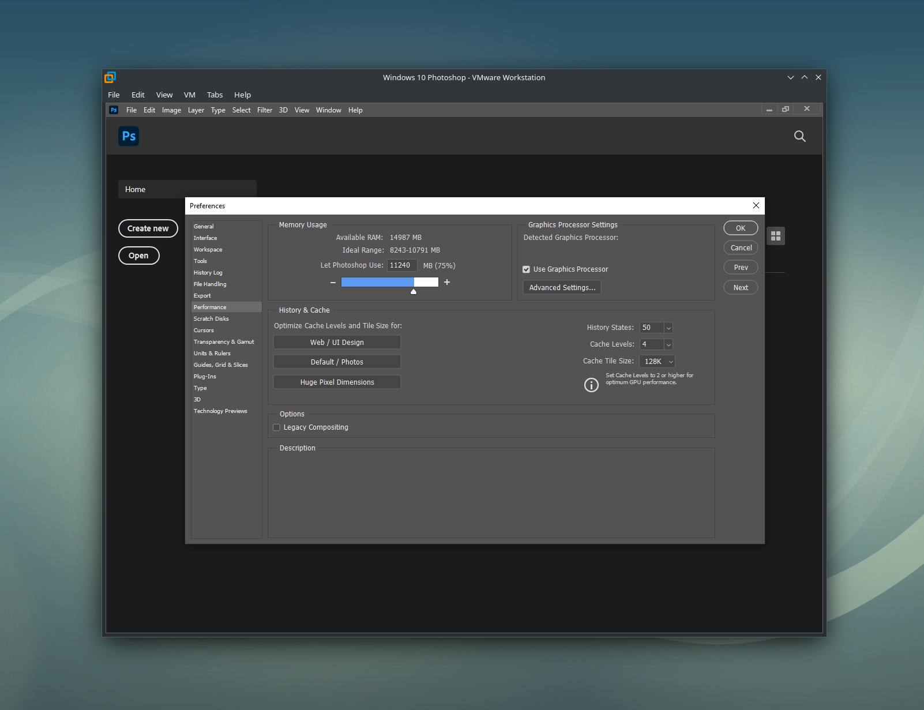Click the Advanced Settings button
This screenshot has width=924, height=710.
click(x=562, y=288)
